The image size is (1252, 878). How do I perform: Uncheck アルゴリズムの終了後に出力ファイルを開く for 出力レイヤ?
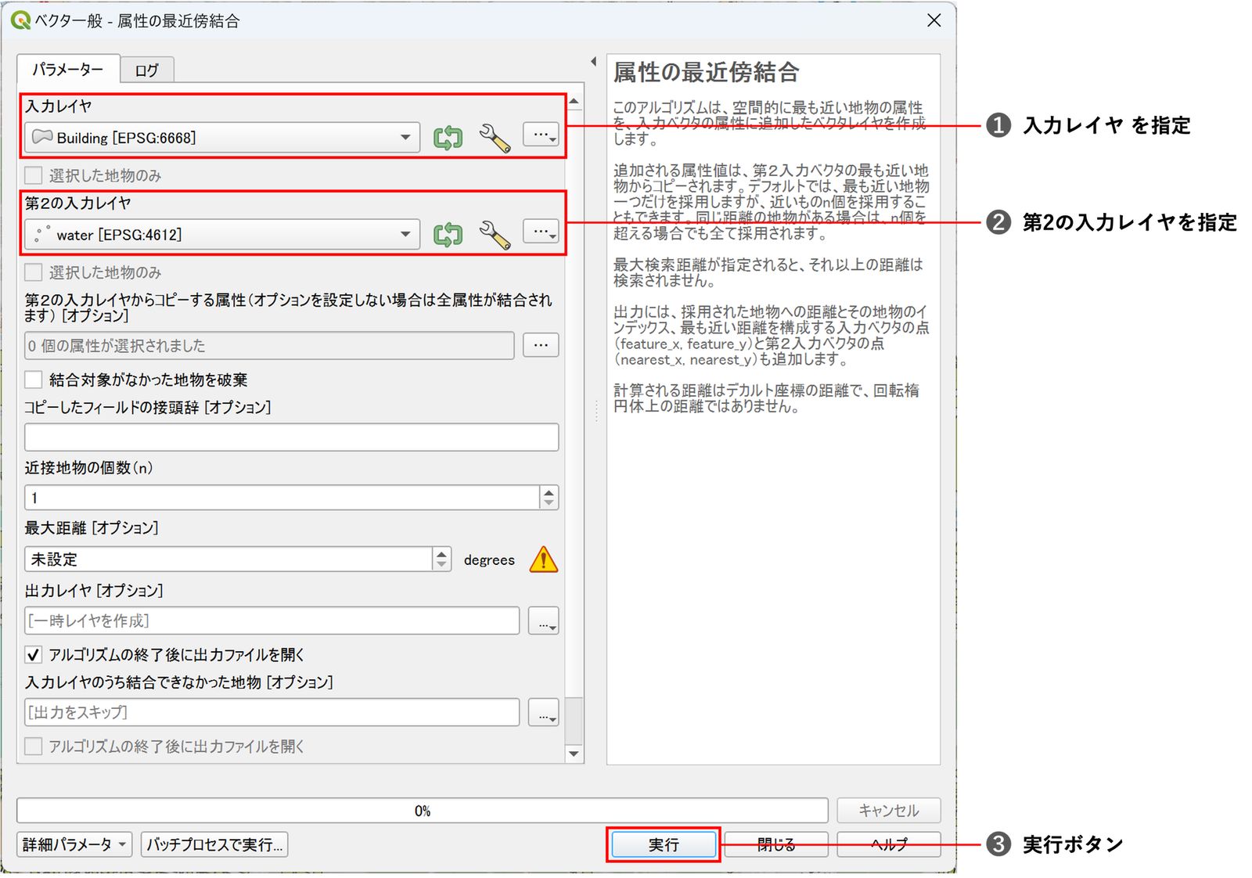point(33,654)
